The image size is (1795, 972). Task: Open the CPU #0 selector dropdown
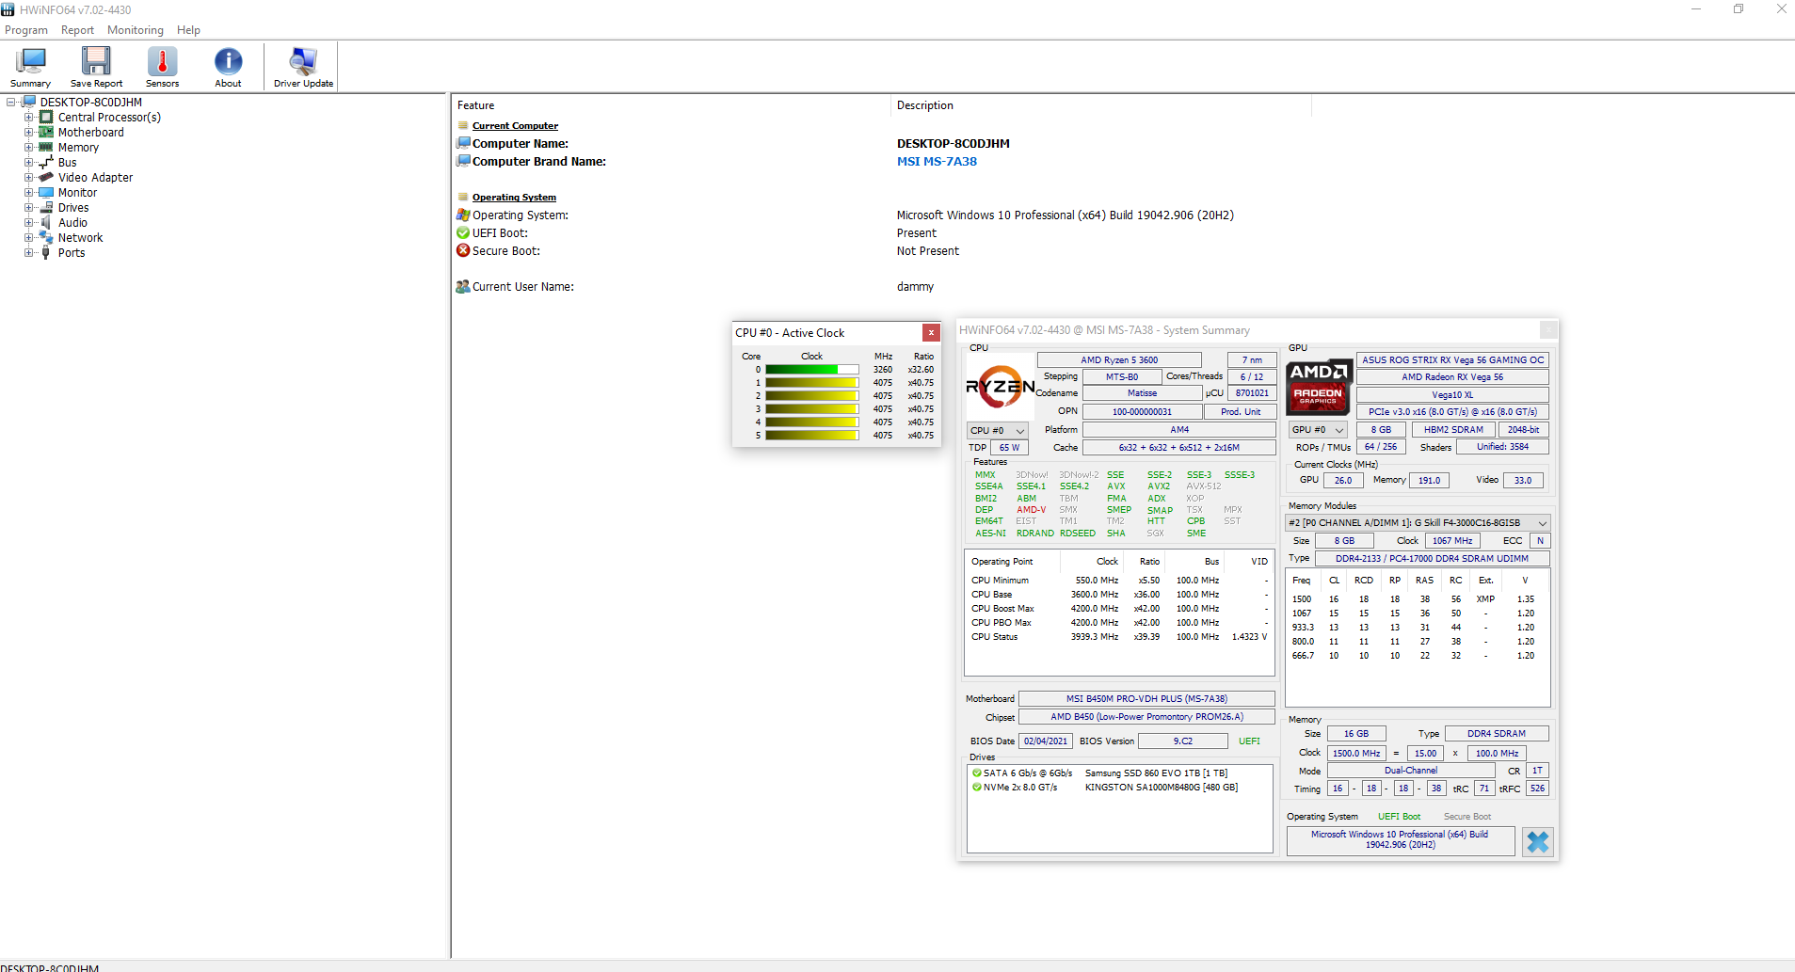(998, 431)
